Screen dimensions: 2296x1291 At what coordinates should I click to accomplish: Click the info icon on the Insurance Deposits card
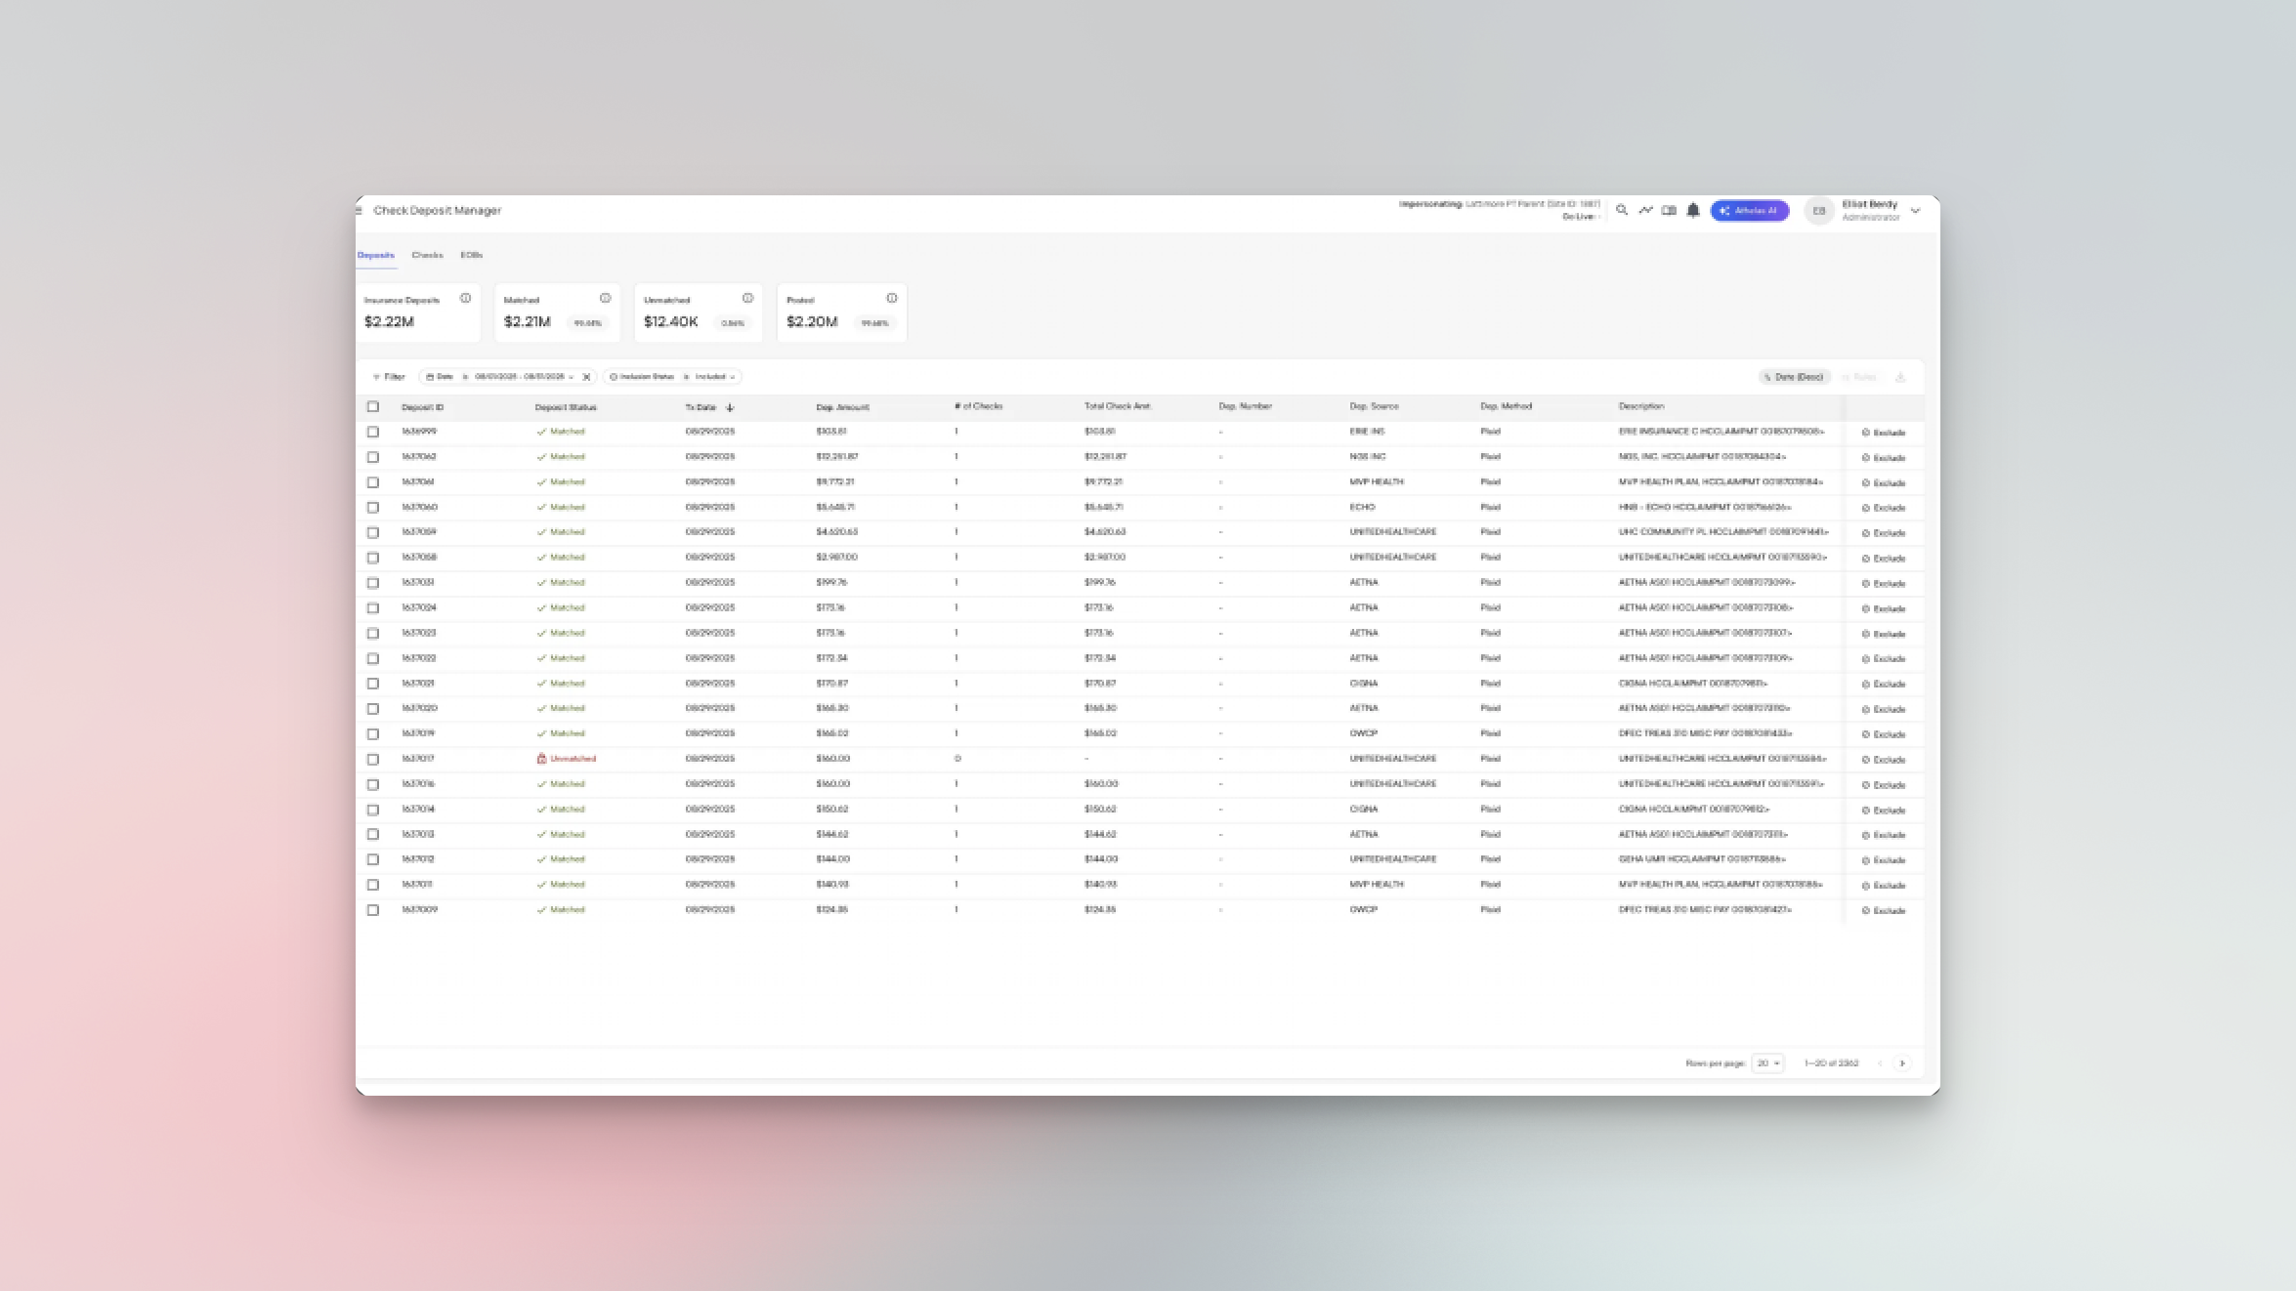[x=467, y=299]
